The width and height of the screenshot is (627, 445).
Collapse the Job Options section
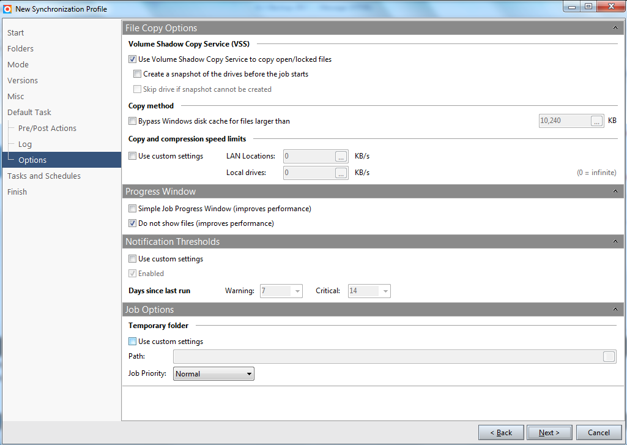tap(615, 309)
